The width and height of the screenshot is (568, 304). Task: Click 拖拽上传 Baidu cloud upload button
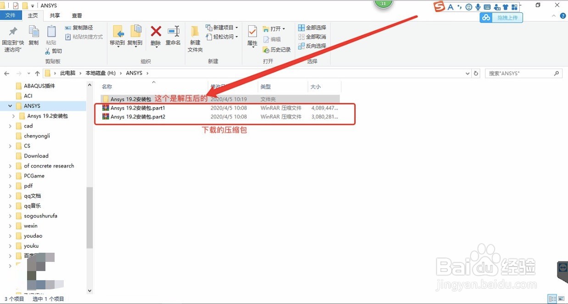click(501, 17)
